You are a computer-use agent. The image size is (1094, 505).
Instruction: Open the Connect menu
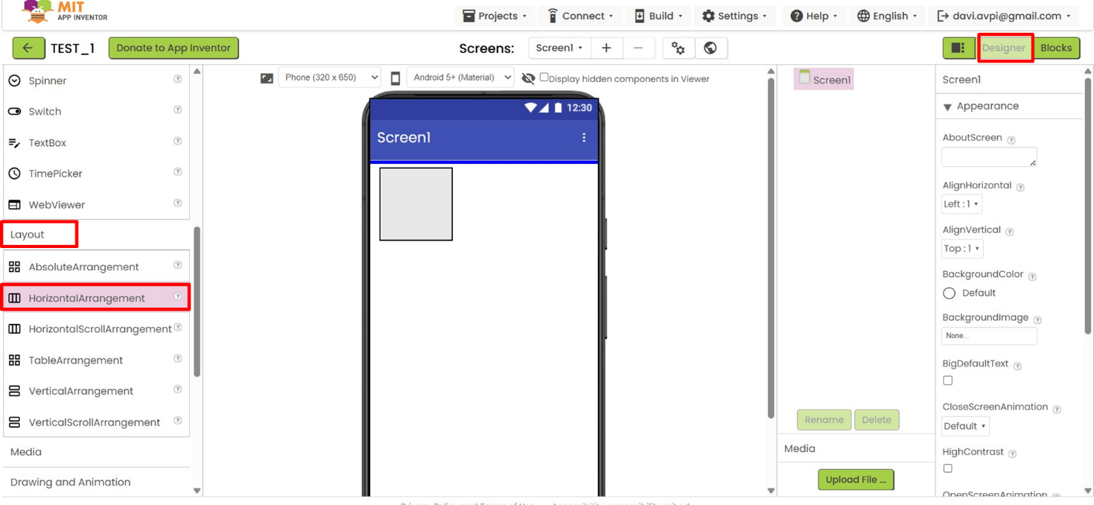581,16
